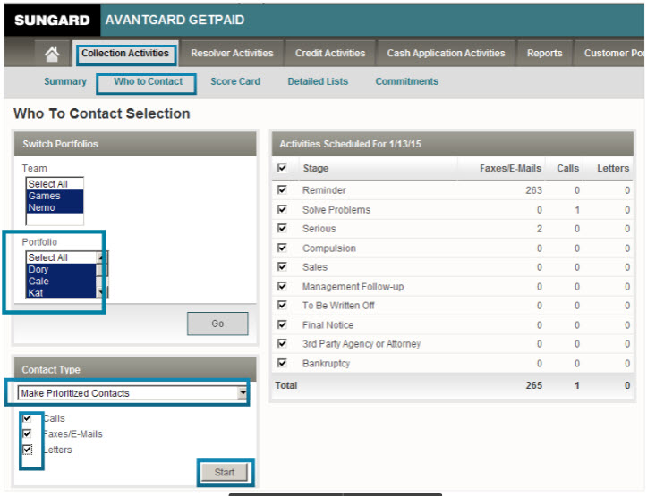647x496 pixels.
Task: Open the Reports tab
Action: [x=544, y=53]
